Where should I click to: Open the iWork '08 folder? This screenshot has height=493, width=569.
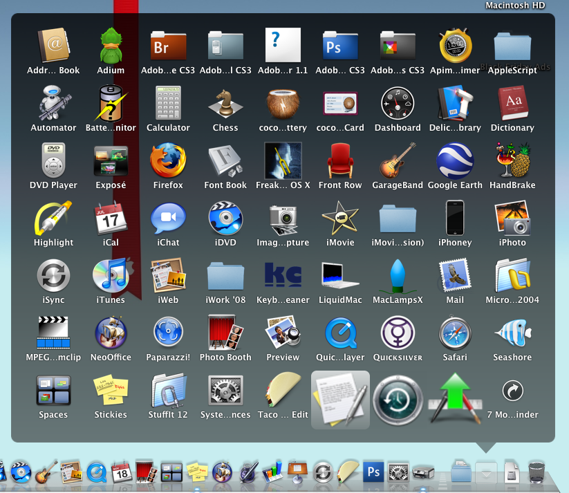point(225,276)
